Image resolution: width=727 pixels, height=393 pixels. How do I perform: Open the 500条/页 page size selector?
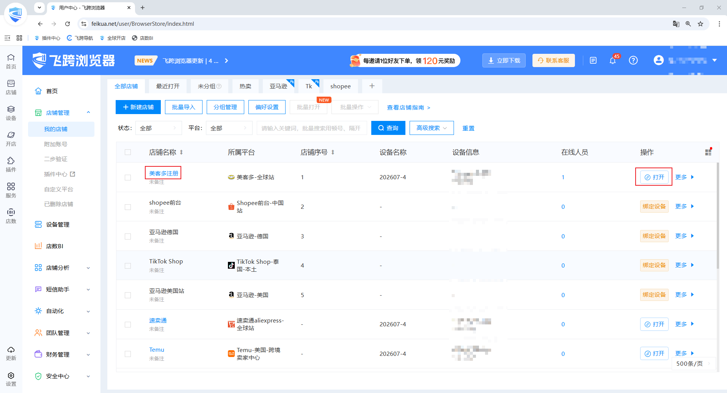click(694, 363)
